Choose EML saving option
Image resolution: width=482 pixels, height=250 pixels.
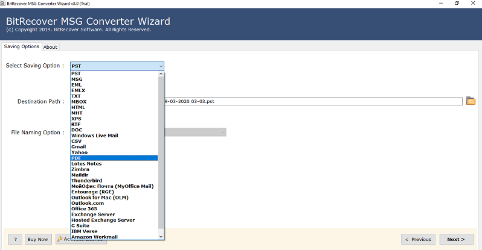tap(114, 85)
